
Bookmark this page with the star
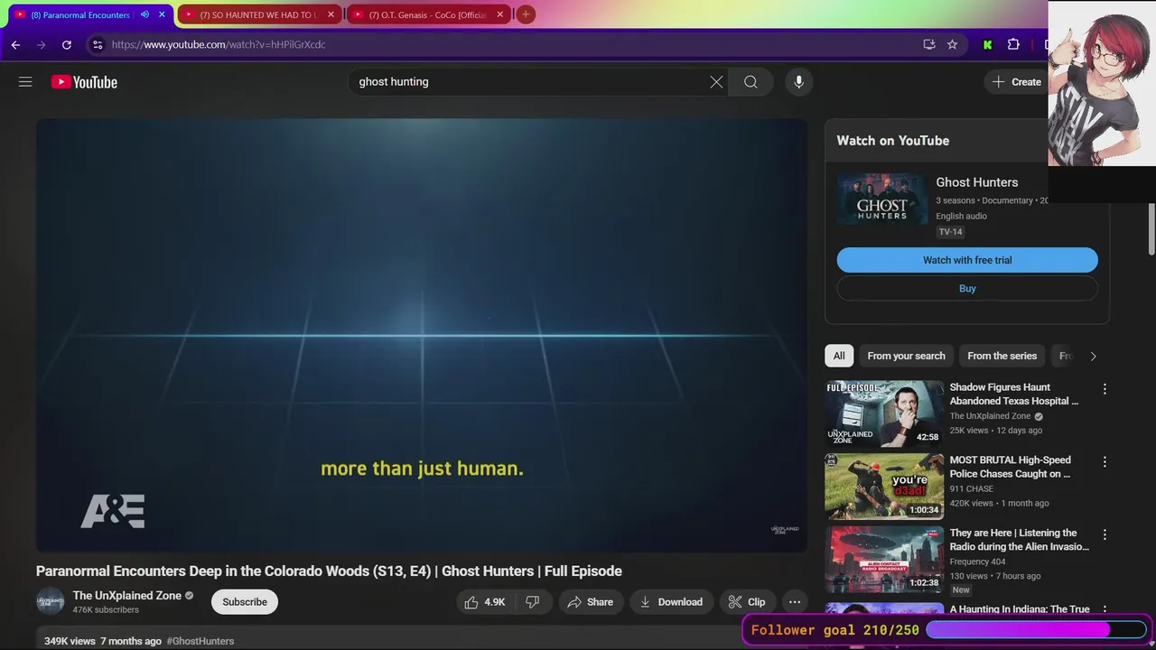click(952, 44)
